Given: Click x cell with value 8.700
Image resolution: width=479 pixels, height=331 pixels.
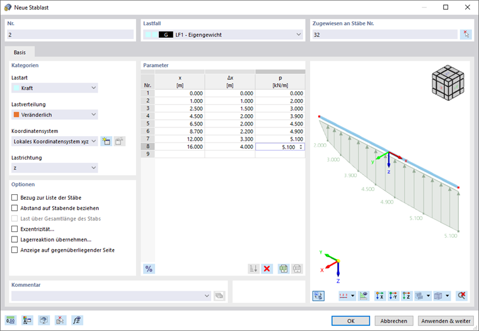Looking at the screenshot, I should click(180, 131).
